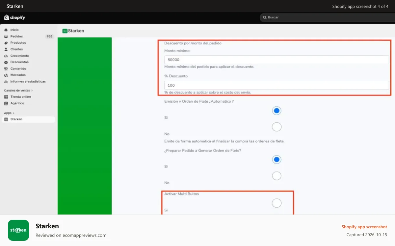Click the Descuentos badge icon
Screen dimensions: 395x246
pyautogui.click(x=6, y=62)
